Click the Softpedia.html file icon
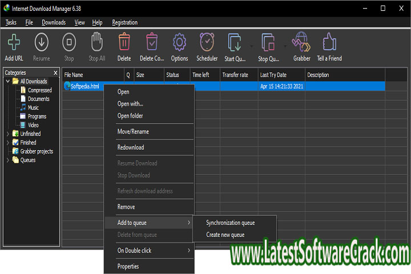This screenshot has height=274, width=411. click(67, 86)
